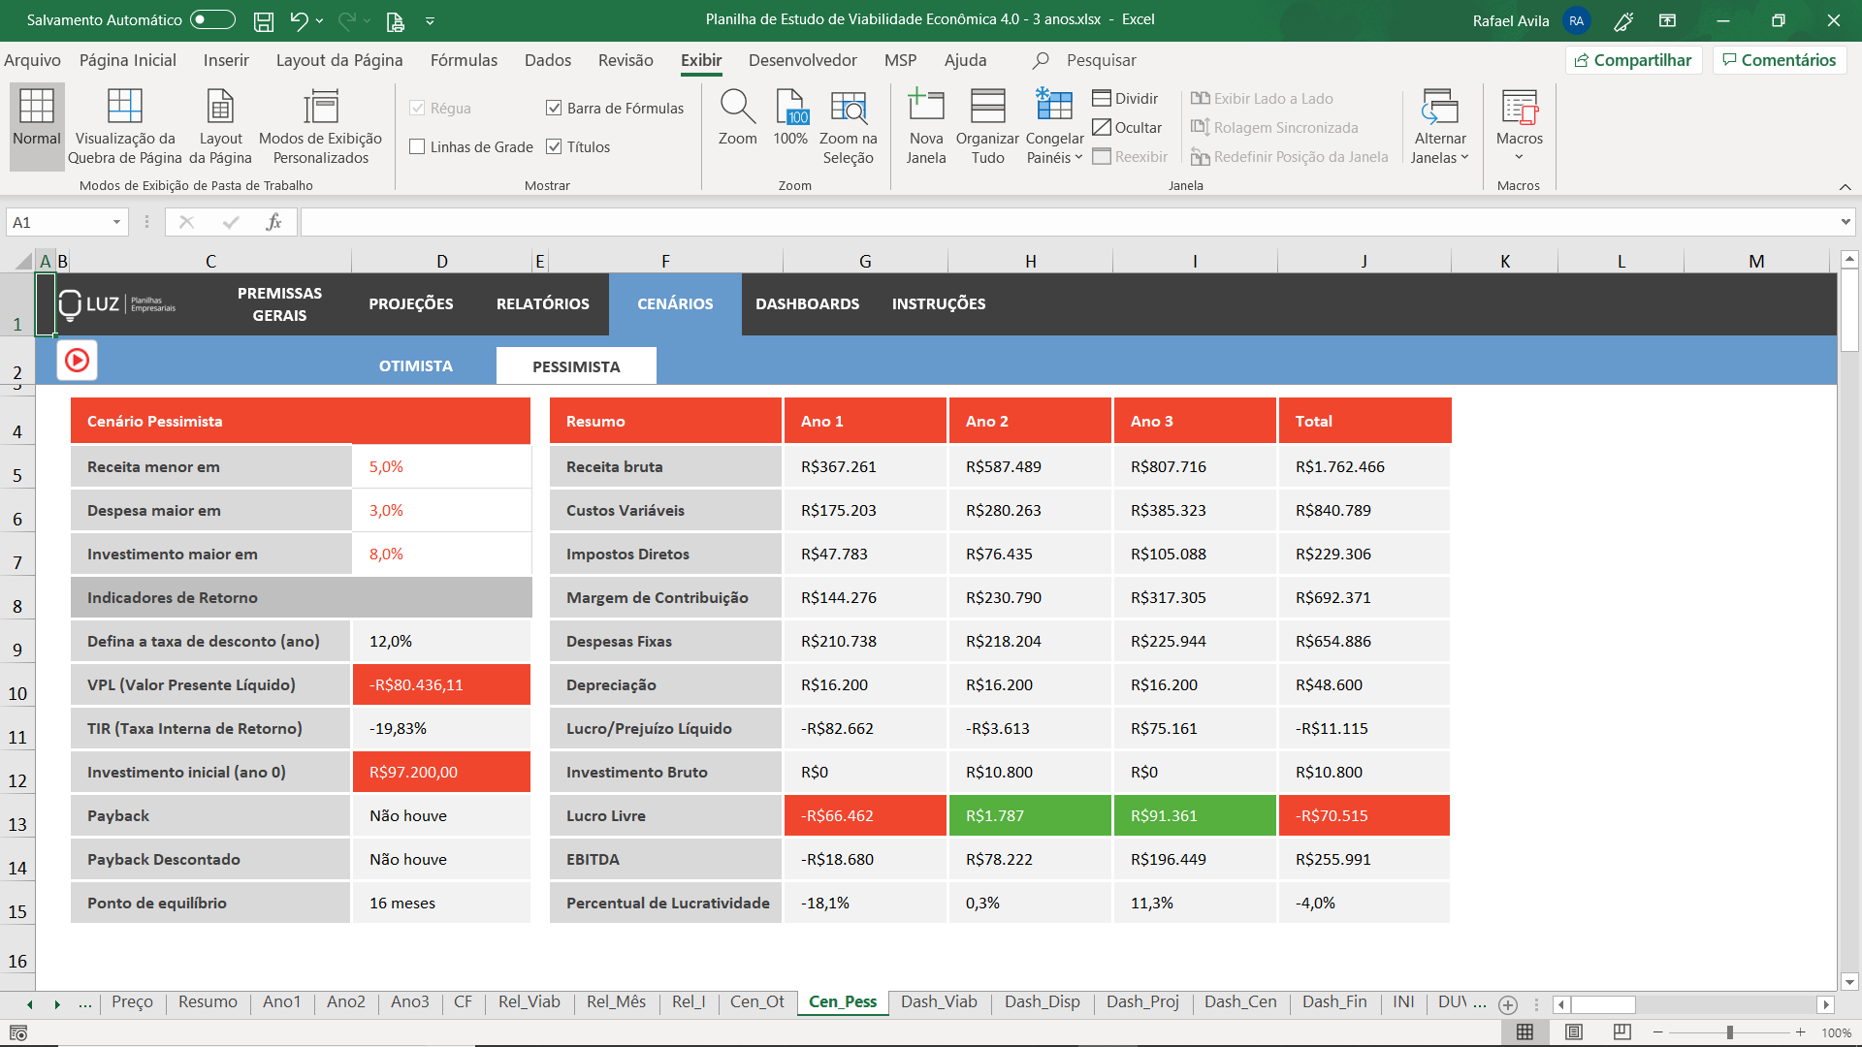Switch to Dash_Viab sheet tab
The width and height of the screenshot is (1862, 1047).
938,1001
